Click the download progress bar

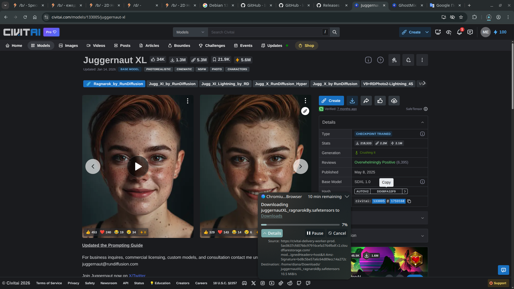(x=300, y=225)
